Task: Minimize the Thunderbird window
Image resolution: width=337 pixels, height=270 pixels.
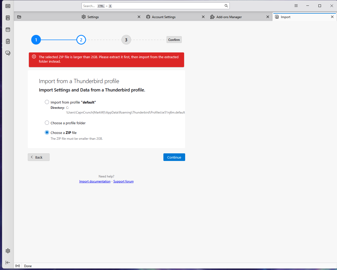Action: [x=308, y=6]
